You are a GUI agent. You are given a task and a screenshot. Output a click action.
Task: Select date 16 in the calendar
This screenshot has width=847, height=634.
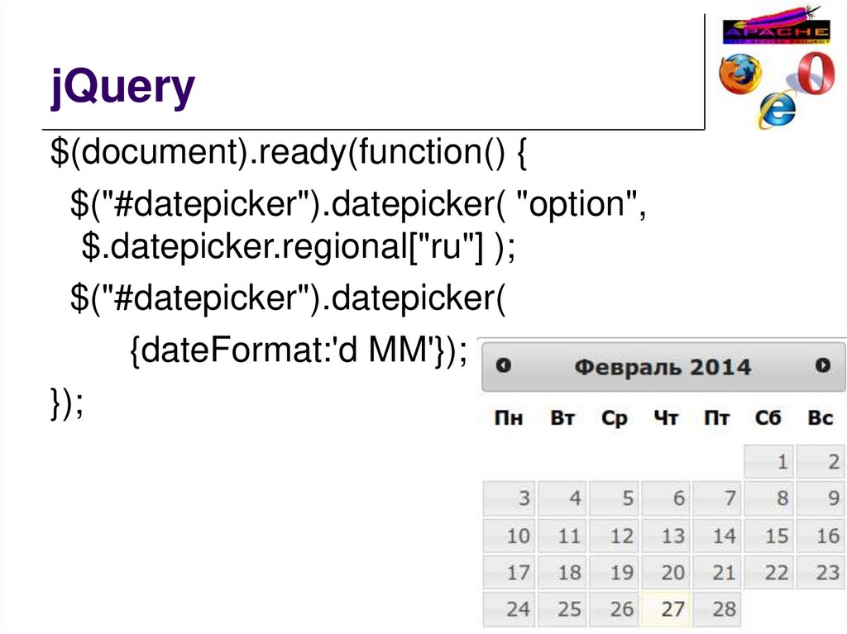821,536
